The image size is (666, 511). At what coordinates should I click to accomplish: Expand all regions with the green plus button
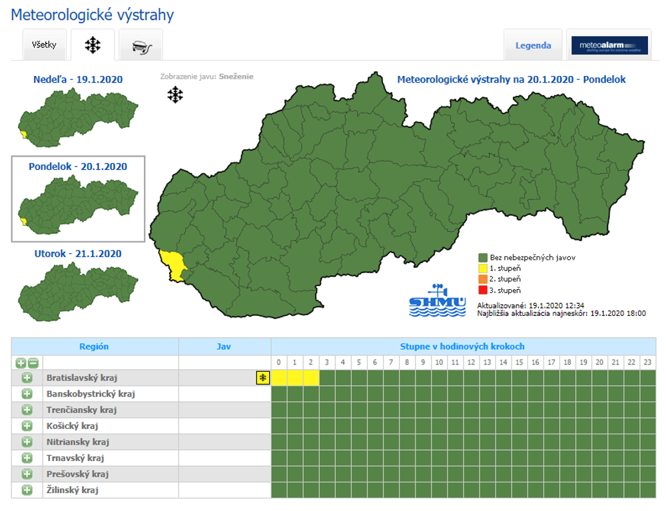(x=21, y=363)
